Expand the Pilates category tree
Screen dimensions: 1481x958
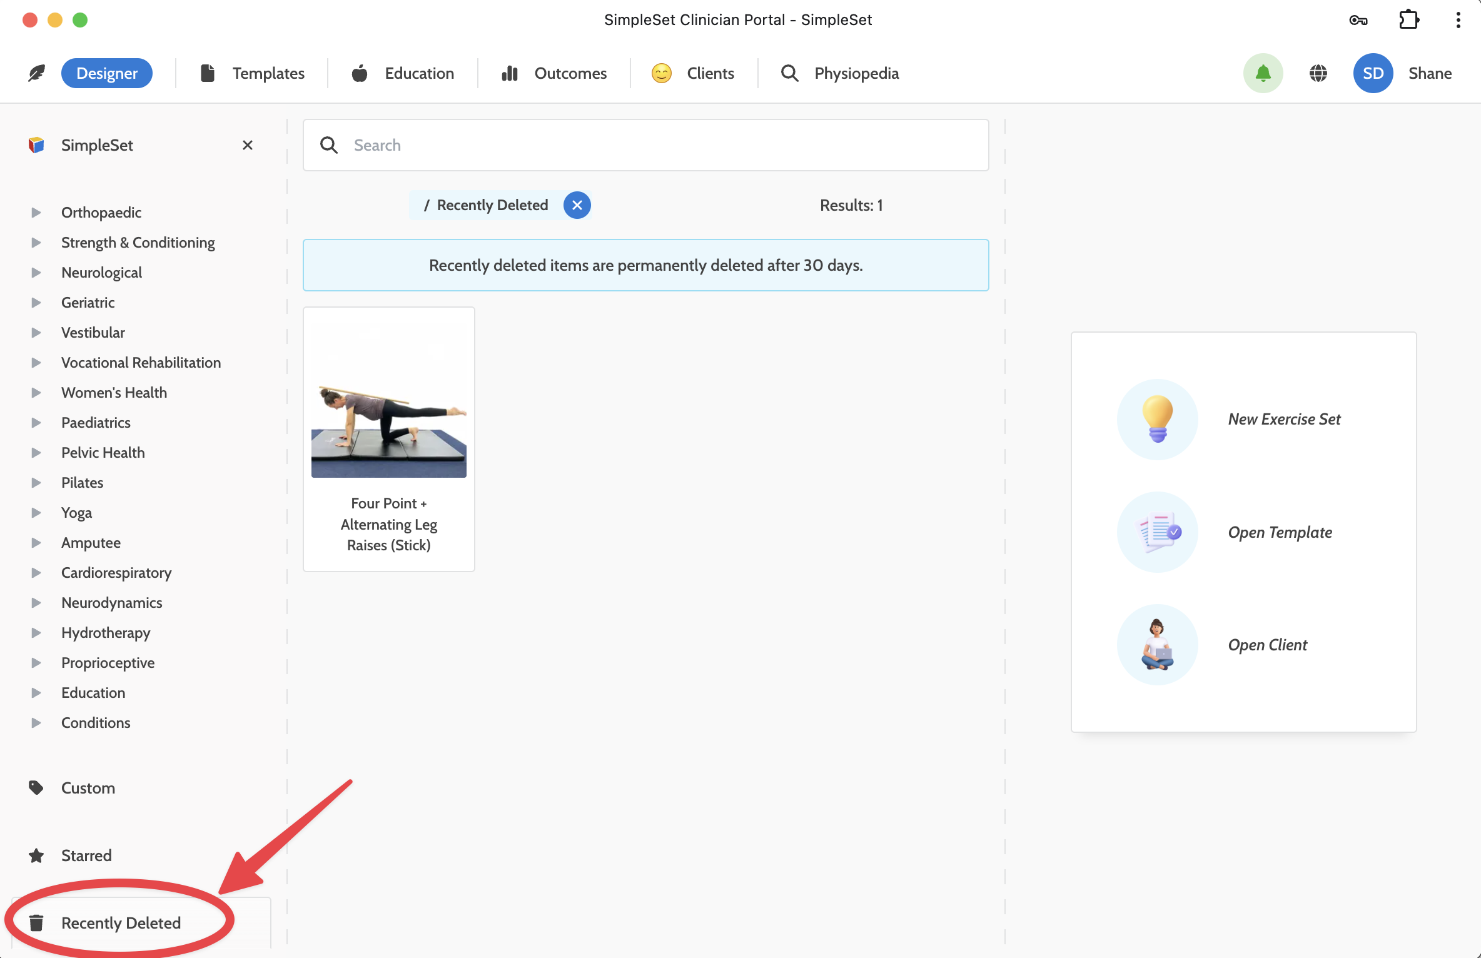pos(36,483)
